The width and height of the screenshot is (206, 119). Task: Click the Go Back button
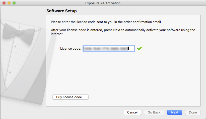154,112
